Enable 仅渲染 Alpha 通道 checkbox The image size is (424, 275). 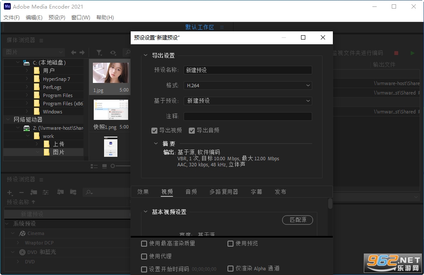point(230,269)
